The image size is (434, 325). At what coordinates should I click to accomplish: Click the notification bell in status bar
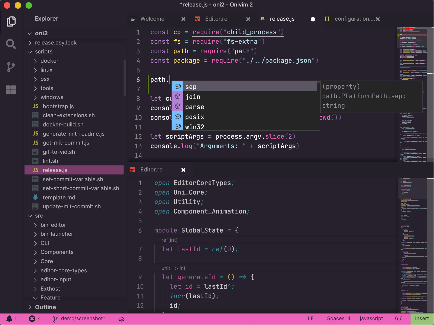pos(9,318)
